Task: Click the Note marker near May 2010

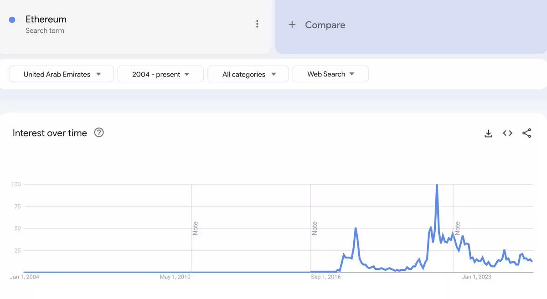Action: (x=195, y=228)
